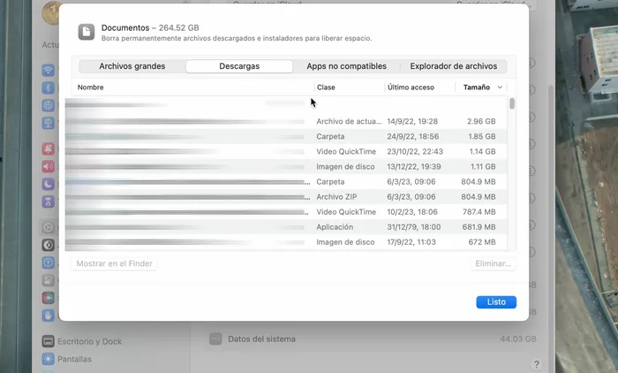
Task: Sort by the Clase column header
Action: (326, 88)
